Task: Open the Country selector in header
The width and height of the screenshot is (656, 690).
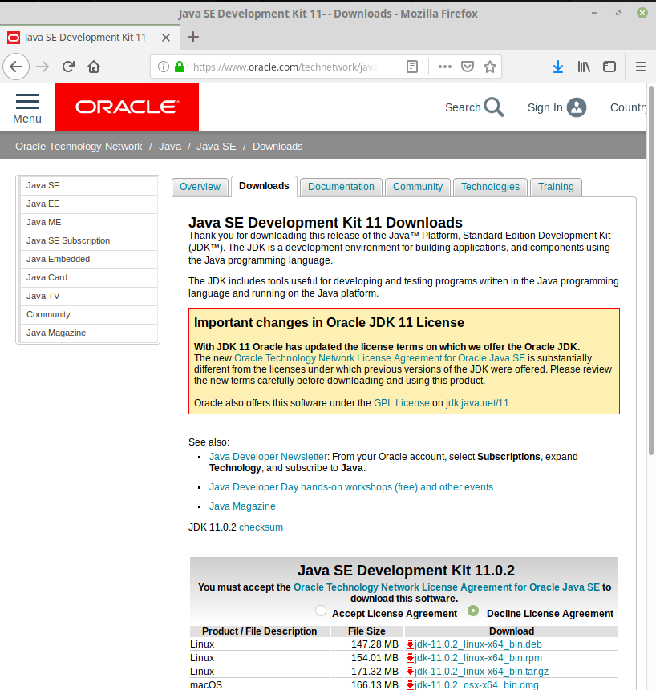Action: [628, 107]
